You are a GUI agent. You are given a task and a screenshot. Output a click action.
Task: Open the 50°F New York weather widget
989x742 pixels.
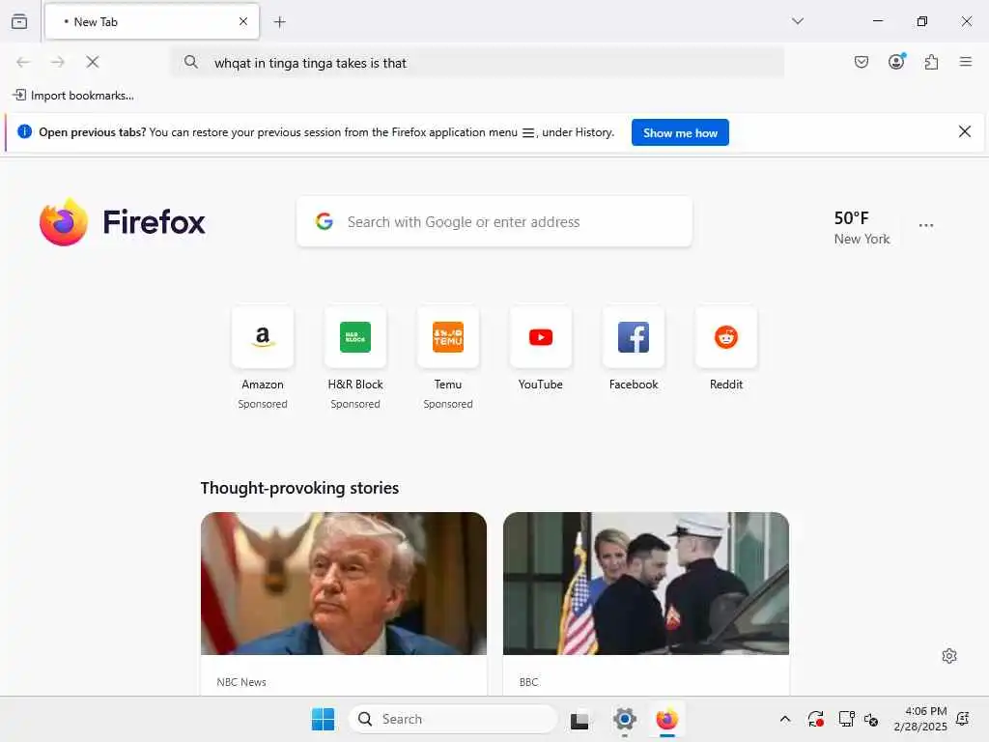862,228
